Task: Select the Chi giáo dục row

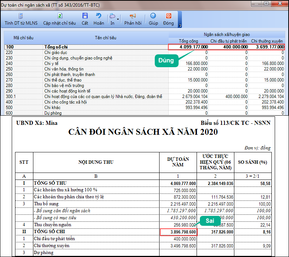Action: [x=144, y=53]
